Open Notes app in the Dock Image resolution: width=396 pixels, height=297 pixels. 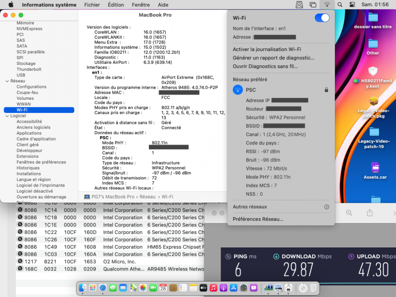[x=193, y=287]
